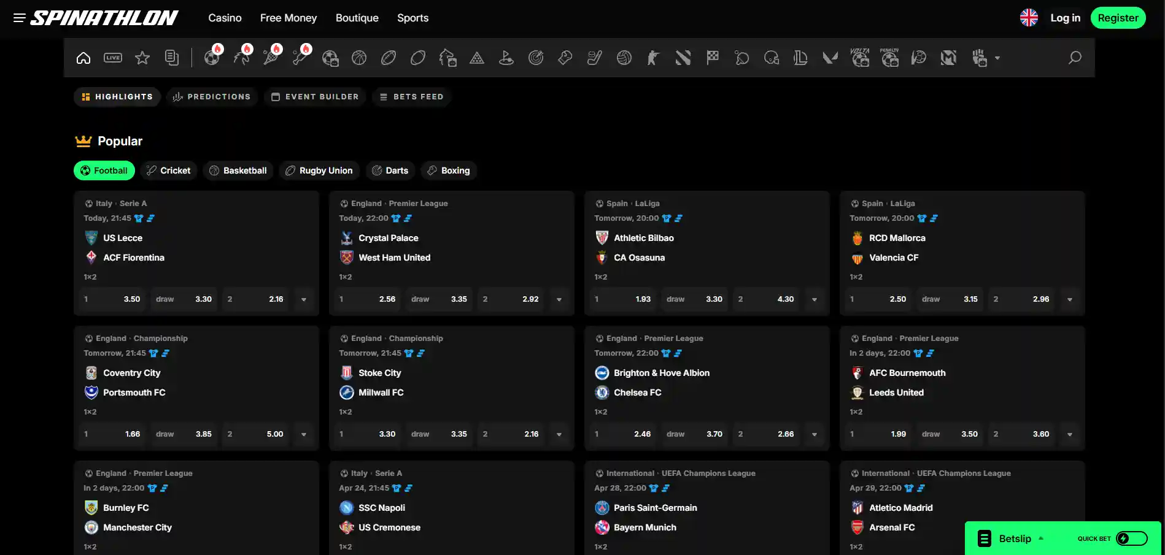Screen dimensions: 1165x555
Task: Click the green Register button
Action: pyautogui.click(x=1118, y=18)
